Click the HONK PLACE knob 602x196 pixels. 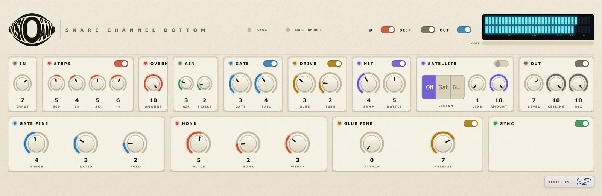point(198,143)
